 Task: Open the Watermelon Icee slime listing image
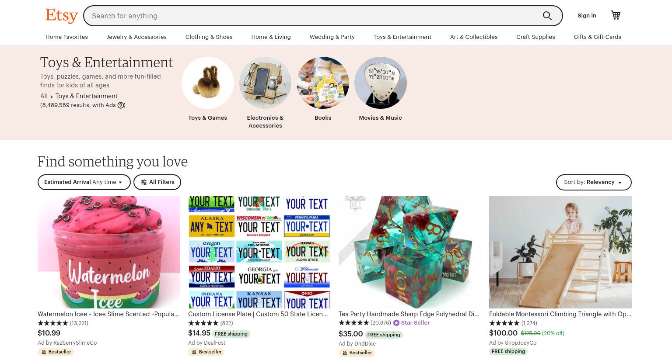[x=109, y=252]
